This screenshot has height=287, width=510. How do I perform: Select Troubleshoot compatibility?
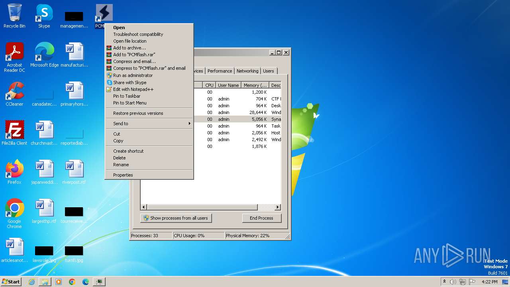tap(149, 34)
